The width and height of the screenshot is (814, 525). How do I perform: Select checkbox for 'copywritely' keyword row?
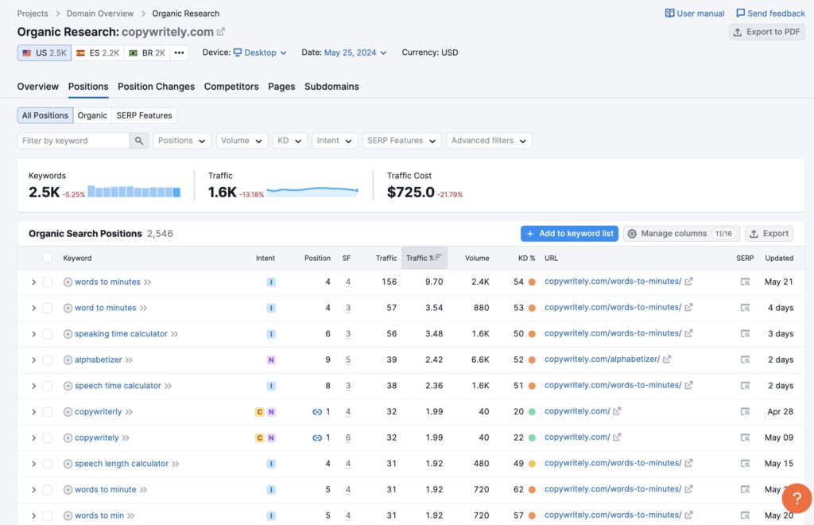point(47,437)
